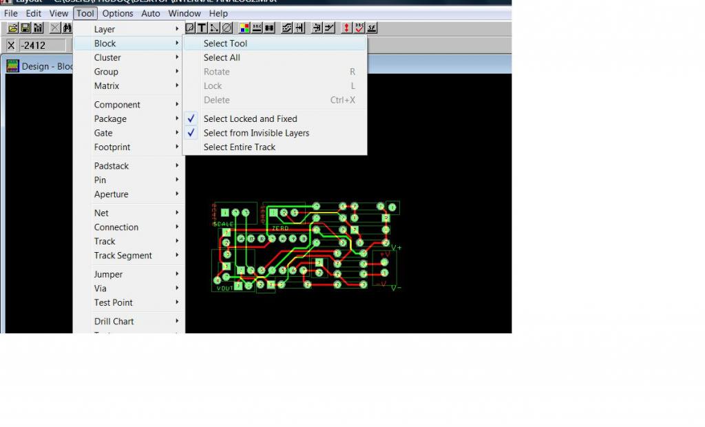The image size is (705, 427).
Task: Open the Via submenu entry
Action: pyautogui.click(x=129, y=289)
